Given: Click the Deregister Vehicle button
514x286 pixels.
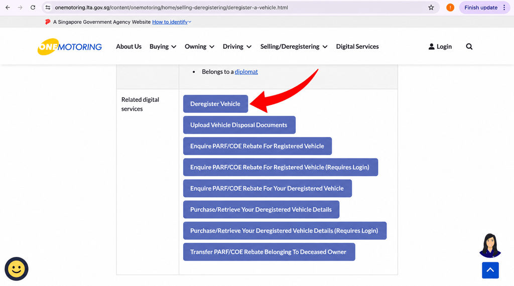Looking at the screenshot, I should (x=215, y=104).
